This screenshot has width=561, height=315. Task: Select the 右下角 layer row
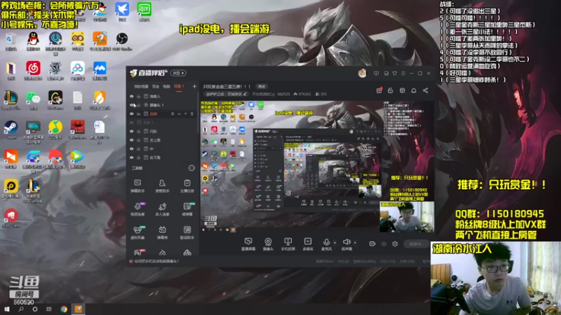(x=162, y=157)
